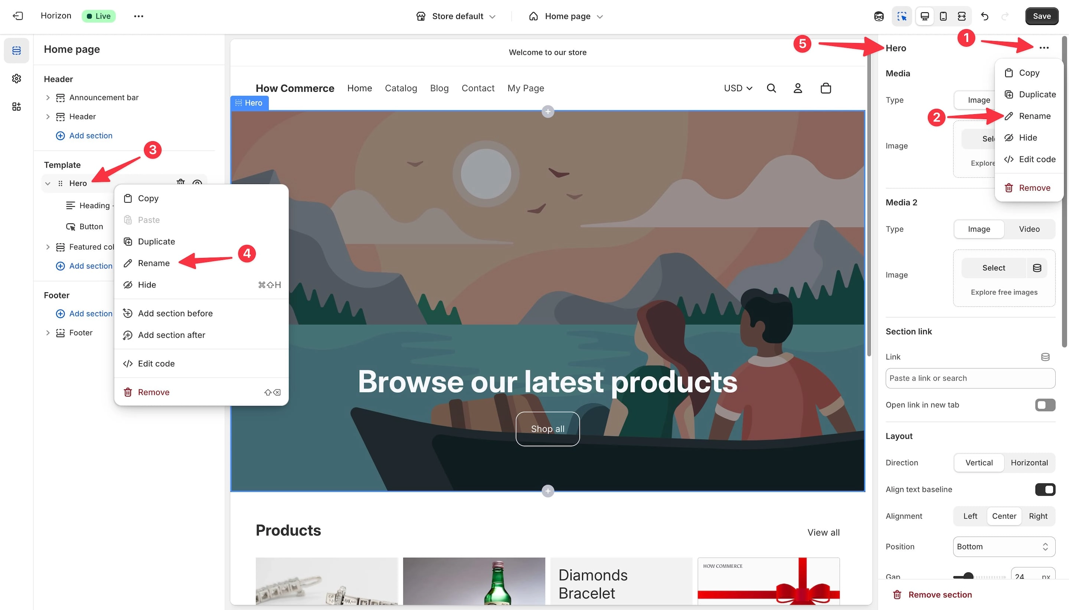1069x610 pixels.
Task: Switch to fullscreen preview
Action: tap(961, 16)
